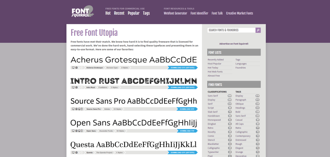Select the Handdrawn classification

(x=214, y=116)
